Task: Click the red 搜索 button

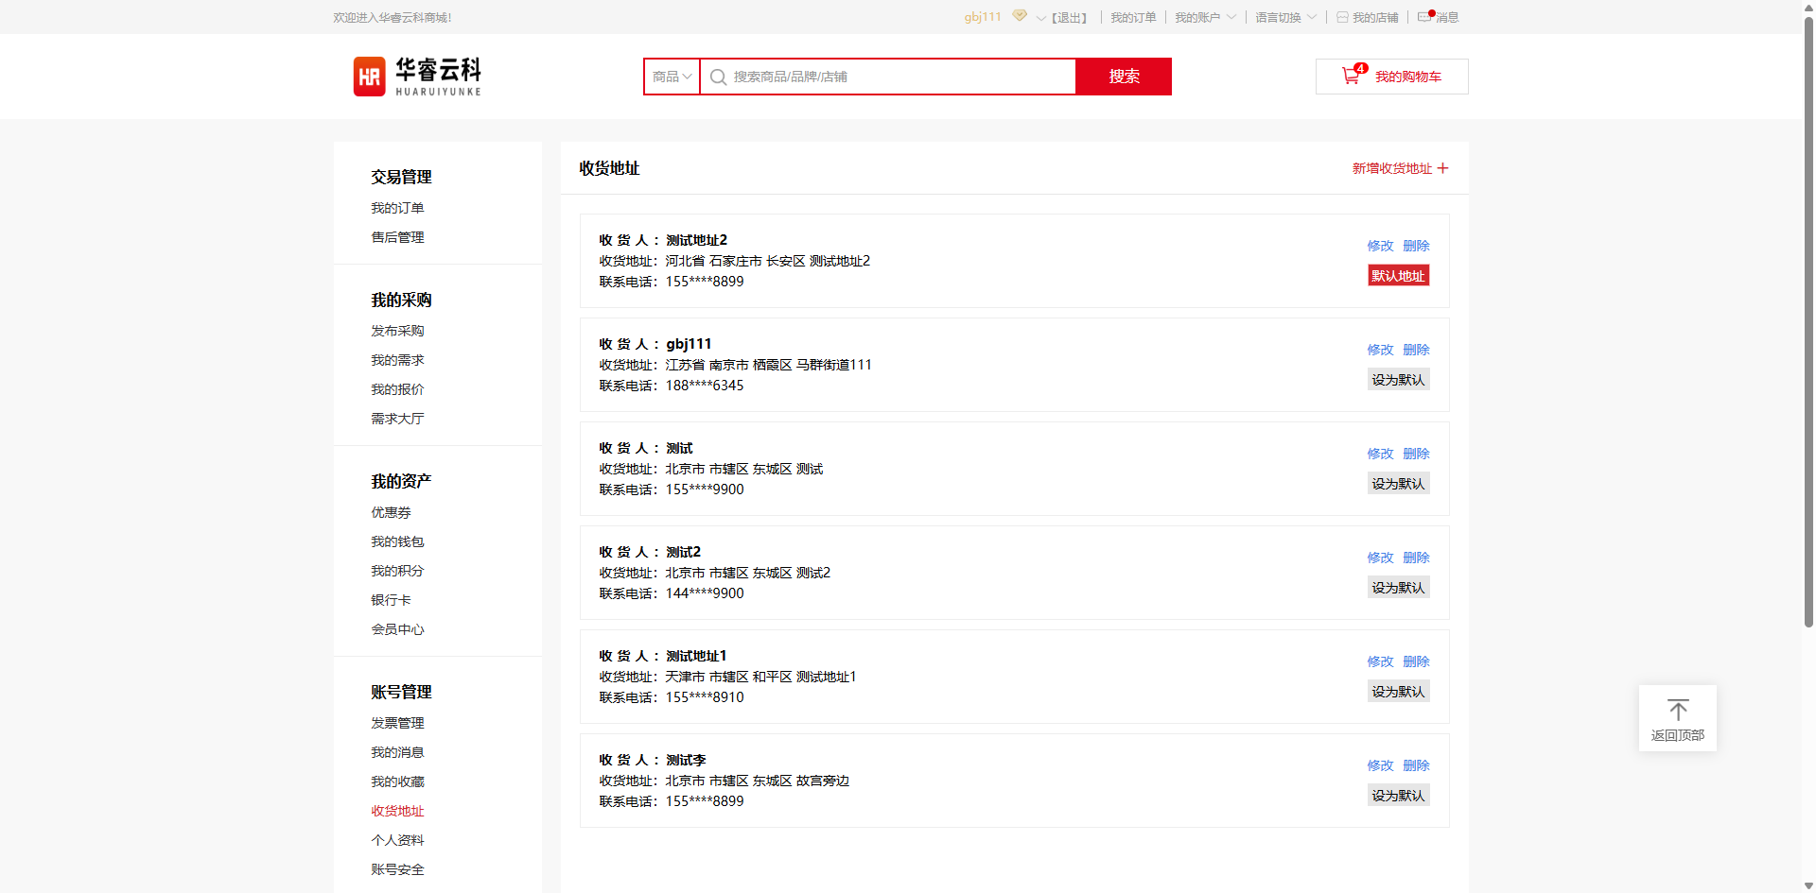Action: point(1124,77)
